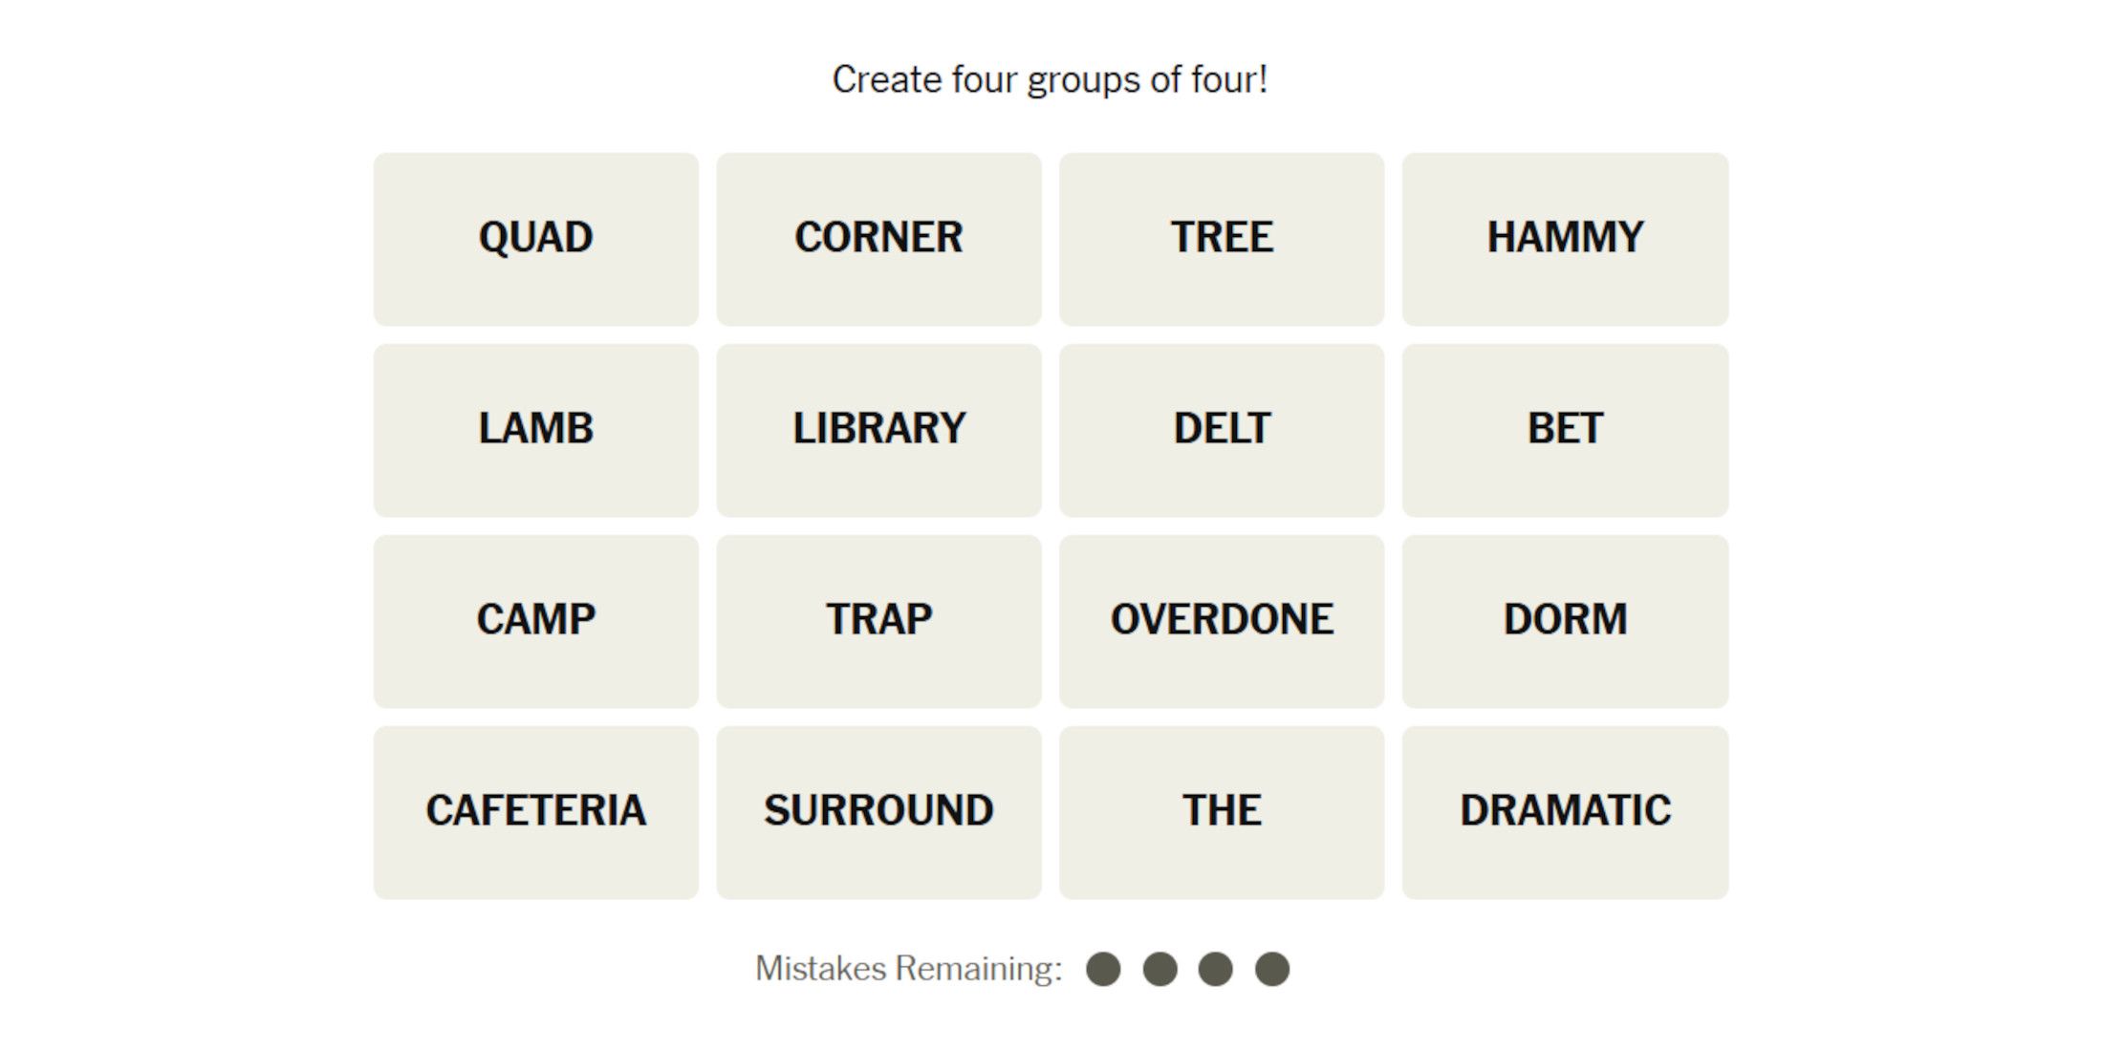The width and height of the screenshot is (2103, 1051).
Task: Choose the LAMB word tile
Action: pyautogui.click(x=535, y=430)
